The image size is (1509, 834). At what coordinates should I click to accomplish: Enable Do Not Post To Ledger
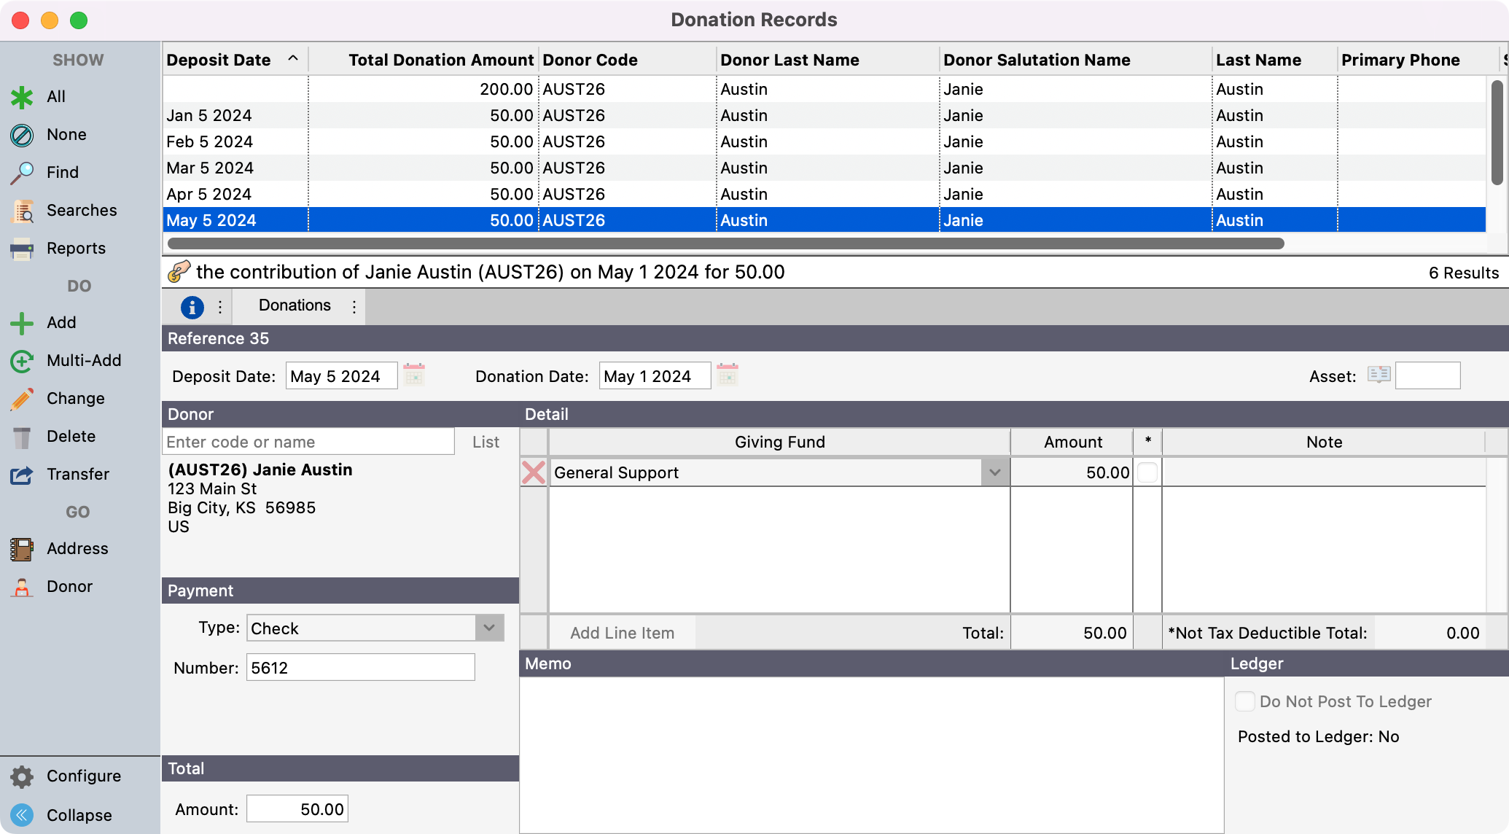coord(1245,701)
